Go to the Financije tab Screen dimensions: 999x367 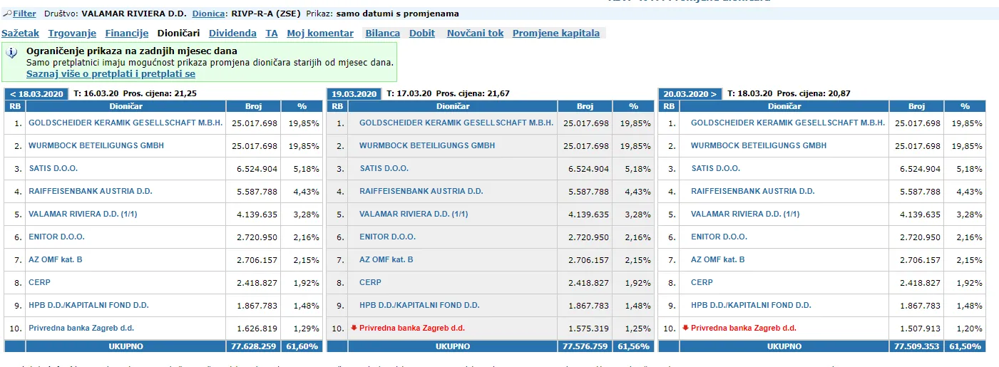127,33
